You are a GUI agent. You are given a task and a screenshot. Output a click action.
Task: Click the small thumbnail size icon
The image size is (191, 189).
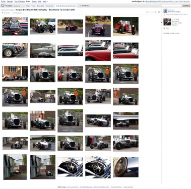point(147,12)
